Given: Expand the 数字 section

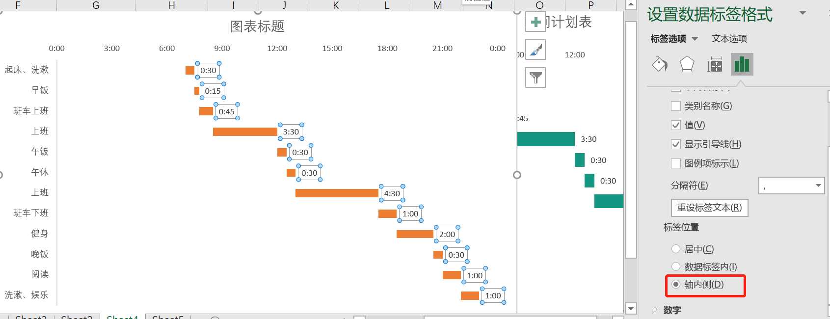Looking at the screenshot, I should click(x=655, y=310).
